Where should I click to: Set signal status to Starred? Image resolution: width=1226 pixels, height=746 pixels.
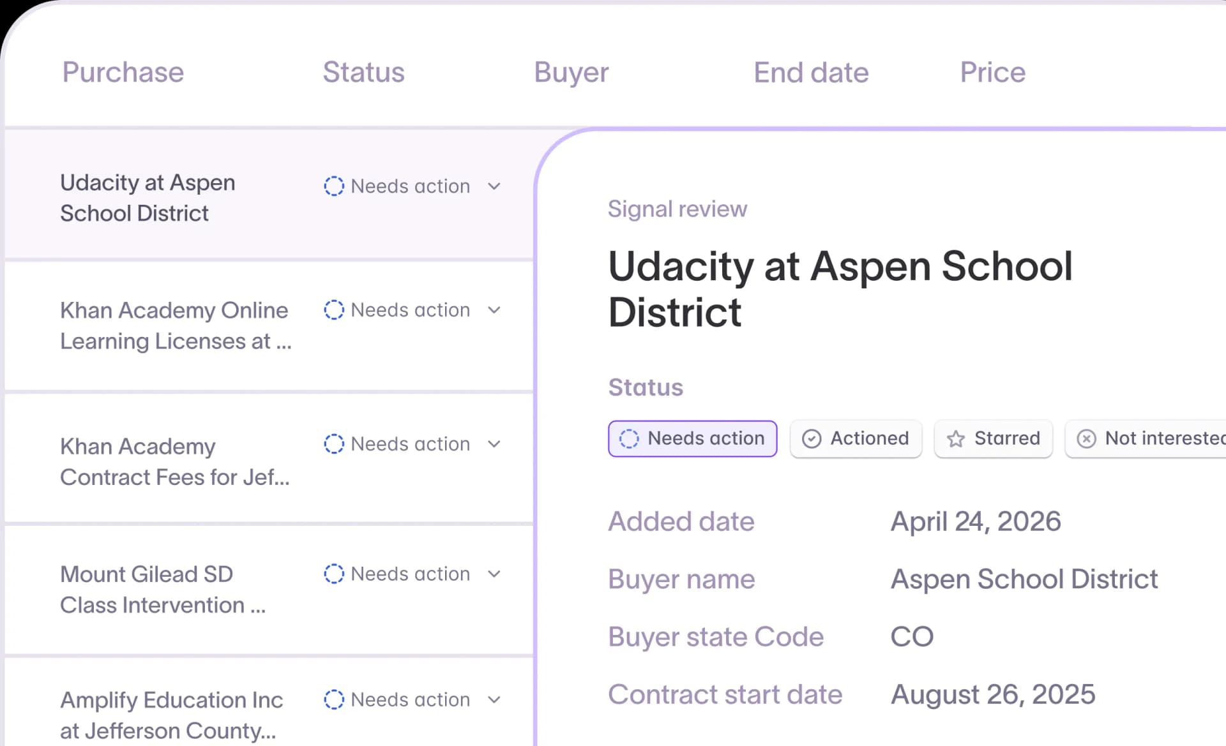(993, 438)
